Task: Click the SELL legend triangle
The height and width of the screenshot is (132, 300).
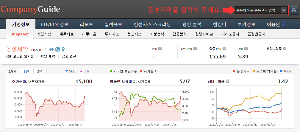Action: pos(67,71)
